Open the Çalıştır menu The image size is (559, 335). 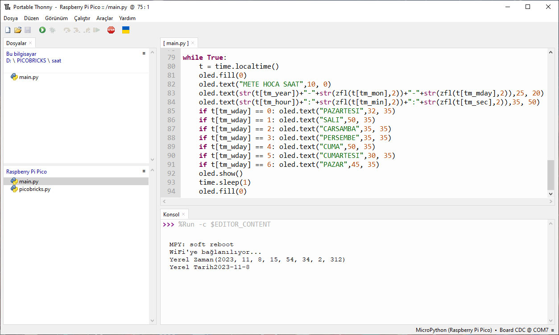tap(82, 18)
